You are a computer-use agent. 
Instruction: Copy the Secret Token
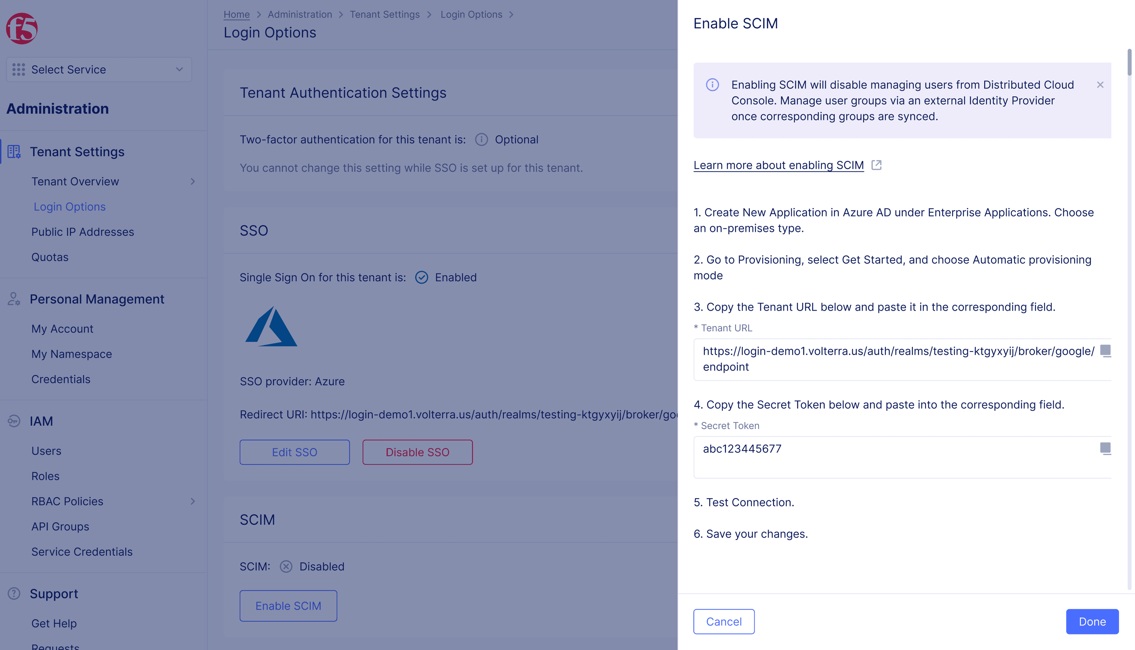(x=1105, y=449)
